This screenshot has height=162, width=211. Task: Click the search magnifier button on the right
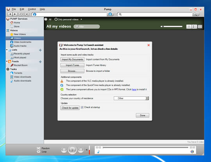tap(195, 14)
